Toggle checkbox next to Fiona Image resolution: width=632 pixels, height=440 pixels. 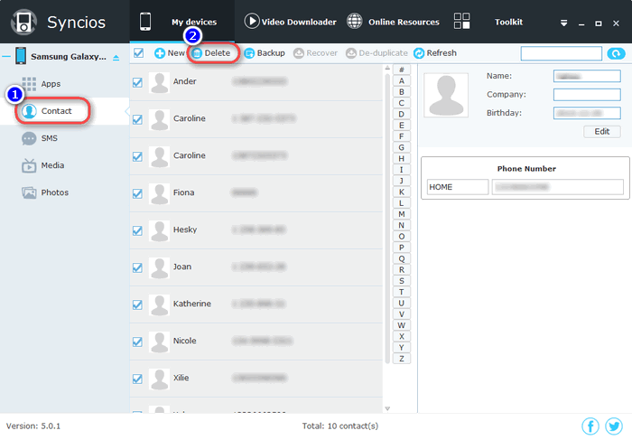(138, 193)
